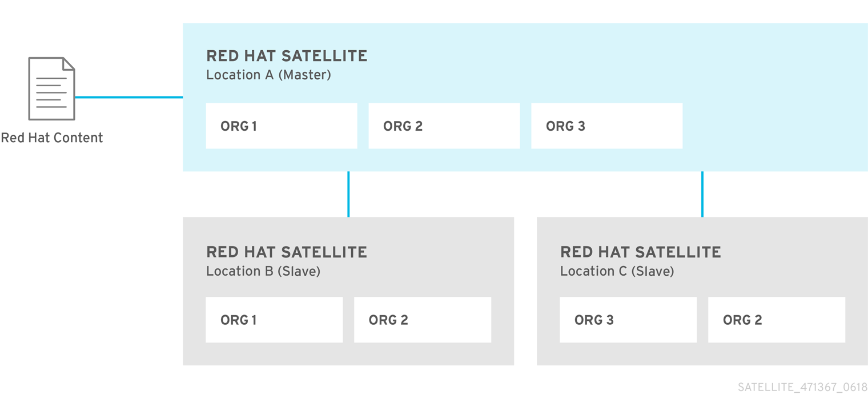The image size is (868, 411).
Task: Click the vertical connector line to Location C
Action: click(702, 194)
